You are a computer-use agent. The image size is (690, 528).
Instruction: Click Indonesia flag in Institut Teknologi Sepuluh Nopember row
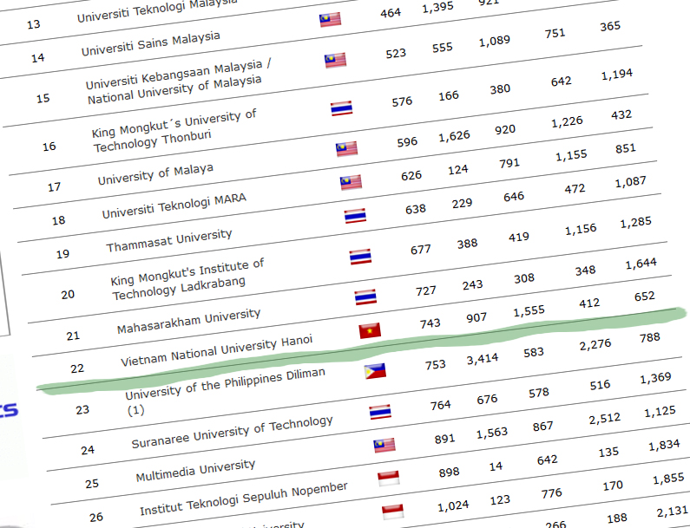[389, 479]
